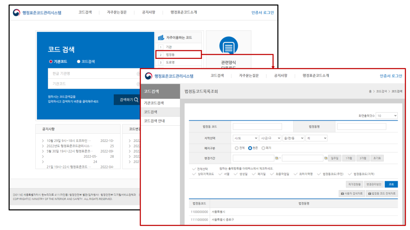Click the magnifier on the 검색하기 button
410x230 pixels.
[136, 100]
